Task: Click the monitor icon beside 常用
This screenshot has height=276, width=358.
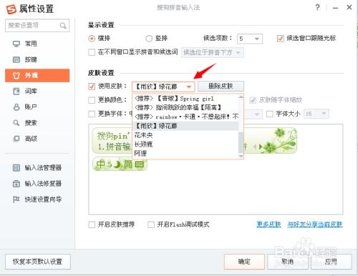Action: click(16, 44)
